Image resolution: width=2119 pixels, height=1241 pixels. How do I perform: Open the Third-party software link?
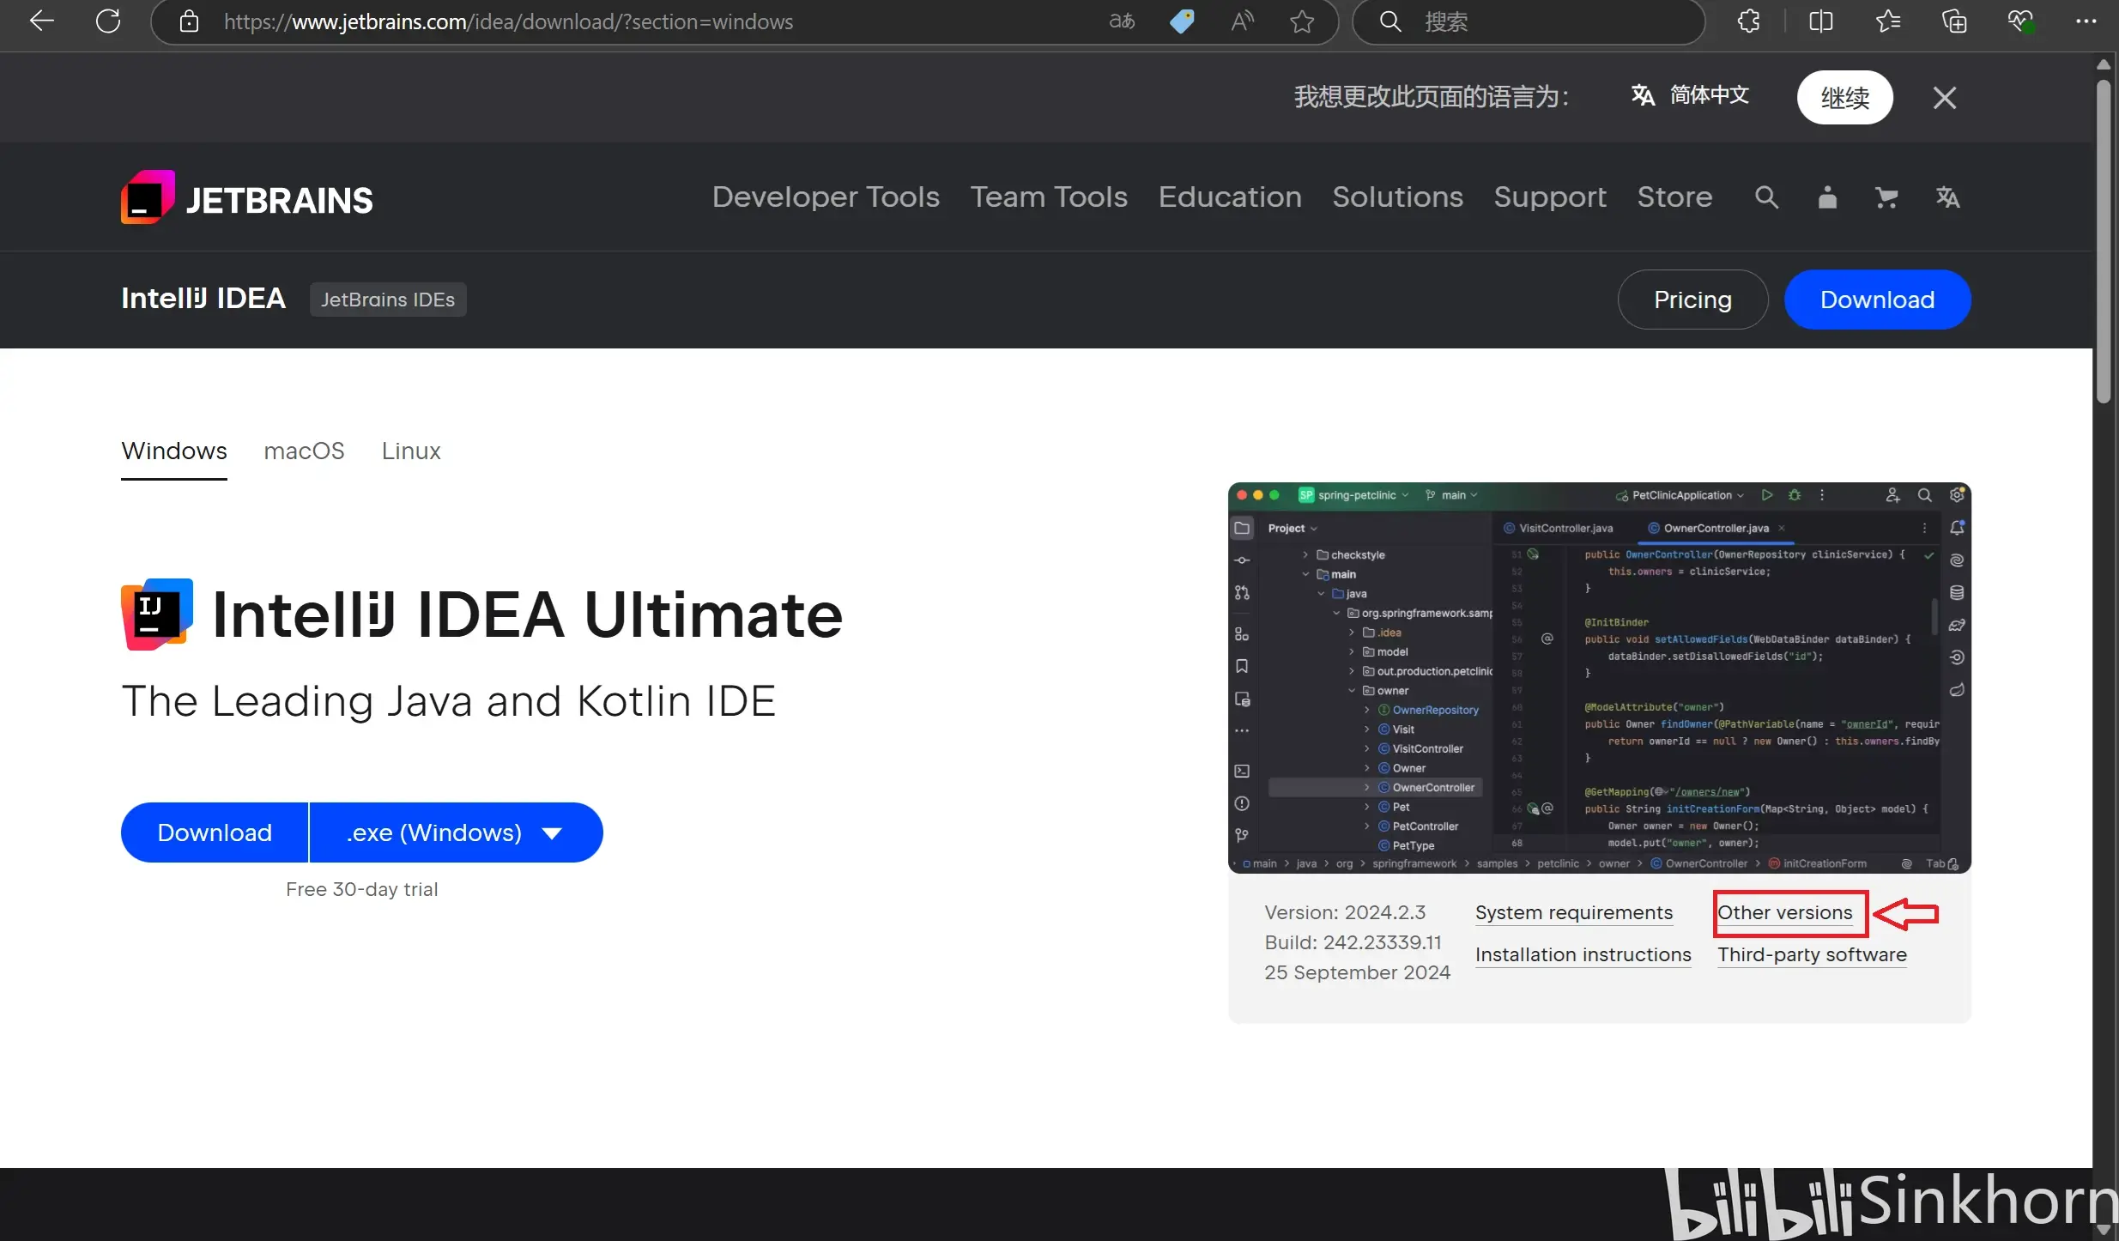(1812, 955)
